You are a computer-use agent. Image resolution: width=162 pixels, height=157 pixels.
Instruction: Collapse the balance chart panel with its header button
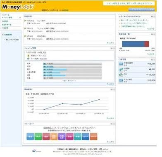[114, 89]
